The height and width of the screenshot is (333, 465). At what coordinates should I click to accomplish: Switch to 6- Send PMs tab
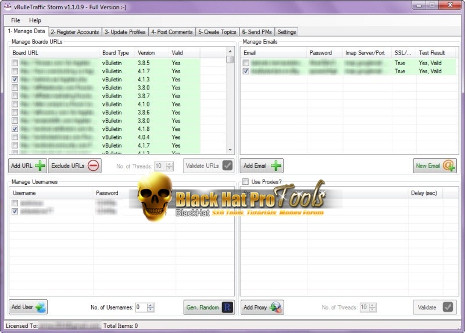[257, 32]
